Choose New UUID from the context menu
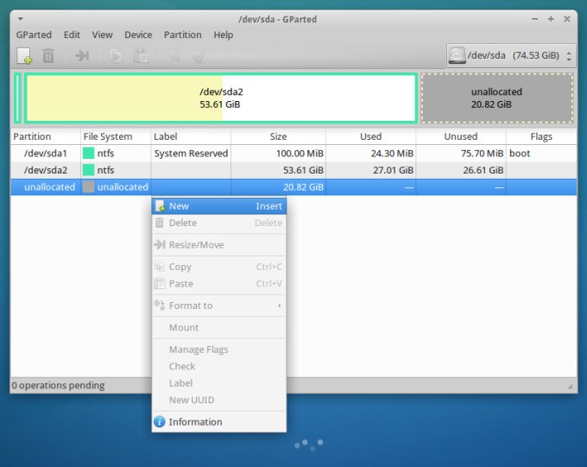This screenshot has width=587, height=467. 219,400
